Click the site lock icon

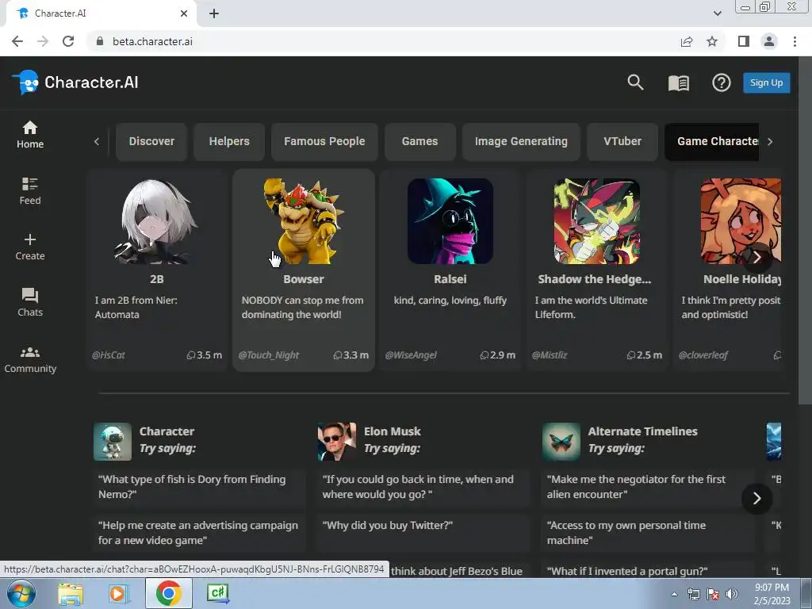click(100, 41)
